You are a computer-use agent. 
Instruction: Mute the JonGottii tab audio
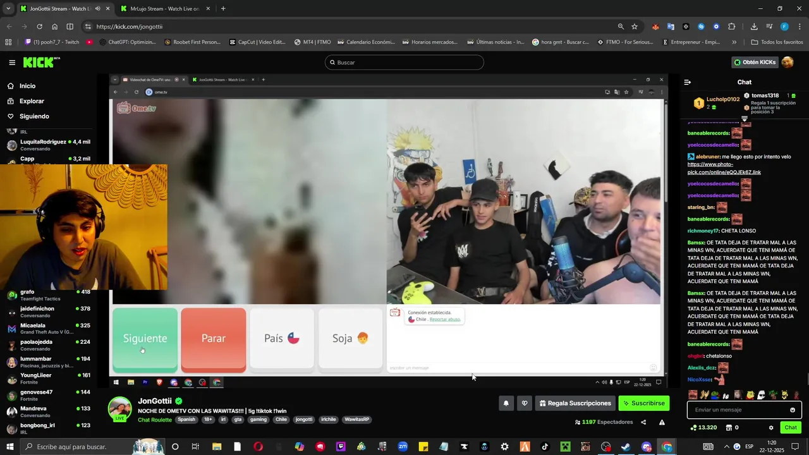click(x=97, y=9)
